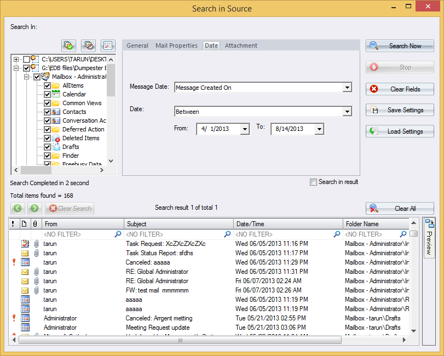Screen dimensions: 444x356
Task: Open the Mail Properties tab
Action: (176, 45)
